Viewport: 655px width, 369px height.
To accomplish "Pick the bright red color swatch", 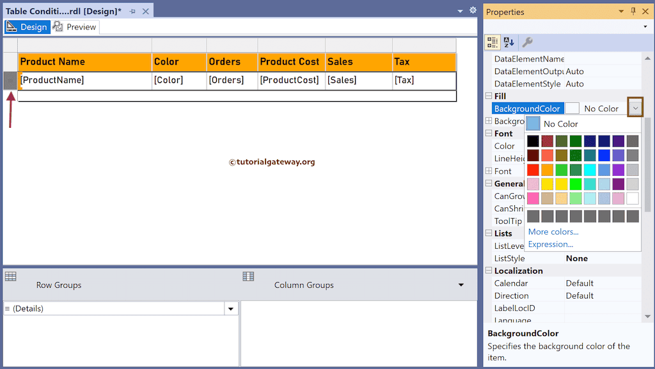I will coord(533,170).
